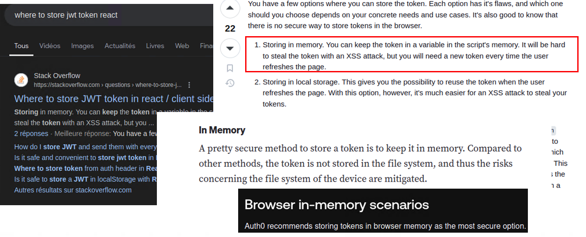Select the Tous search tab
The width and height of the screenshot is (586, 237).
(21, 46)
